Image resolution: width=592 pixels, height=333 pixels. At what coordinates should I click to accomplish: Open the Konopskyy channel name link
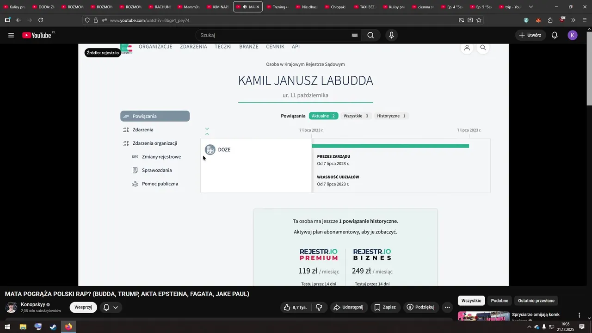click(x=33, y=305)
